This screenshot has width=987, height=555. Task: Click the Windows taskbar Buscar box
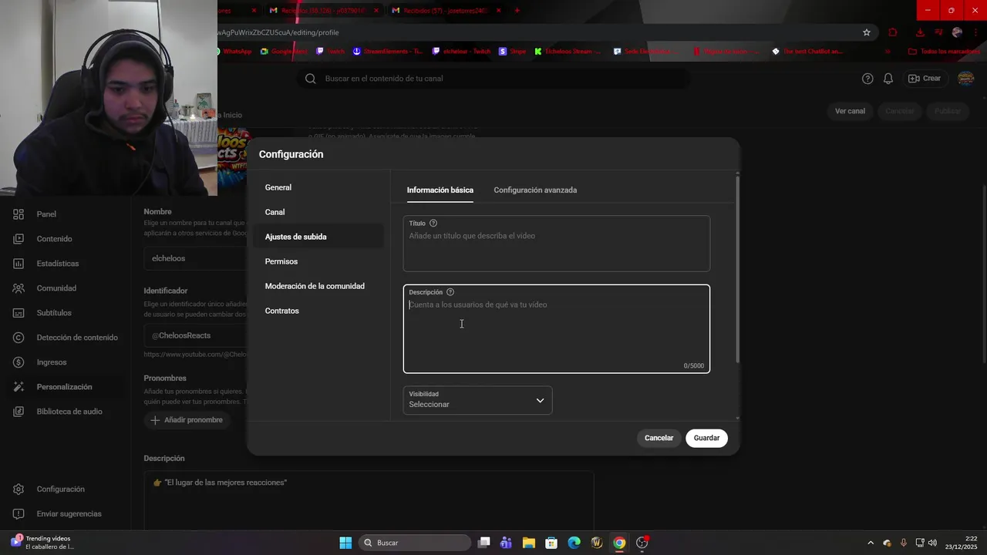[x=416, y=543]
